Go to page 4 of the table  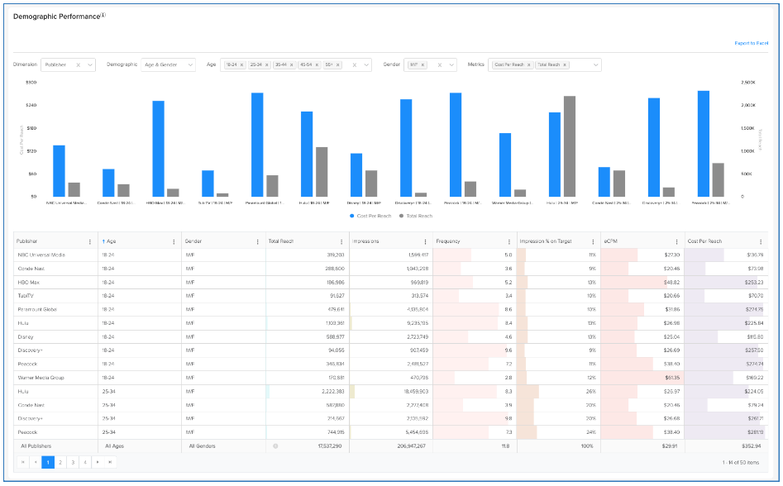[85, 462]
